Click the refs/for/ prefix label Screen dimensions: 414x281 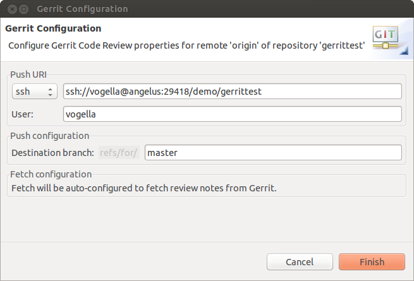[x=119, y=153]
